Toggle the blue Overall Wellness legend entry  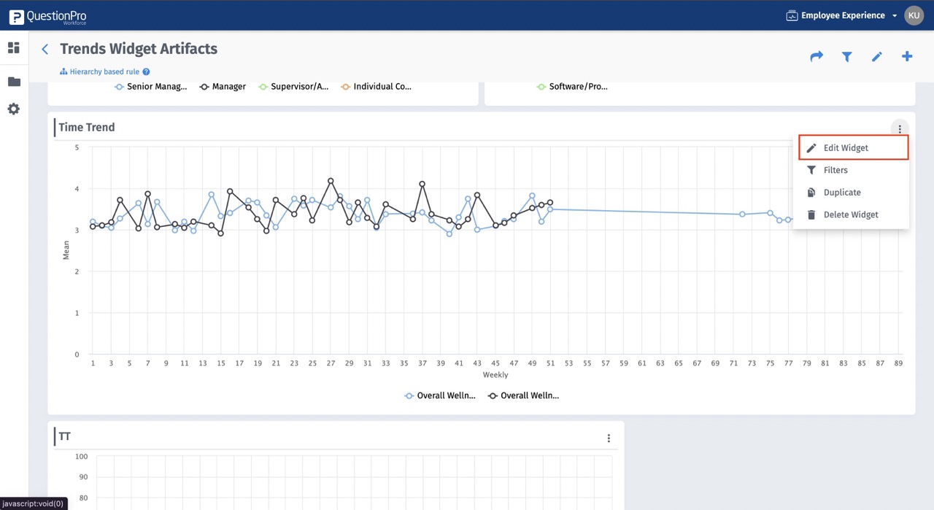coord(441,396)
